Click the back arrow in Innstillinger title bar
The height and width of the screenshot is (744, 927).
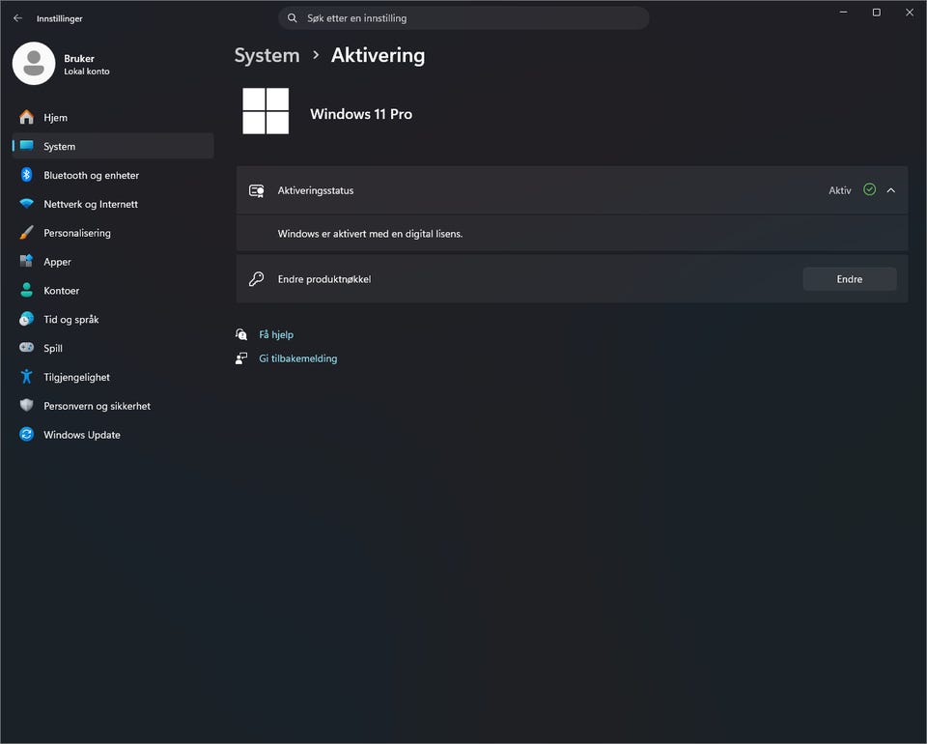coord(17,18)
